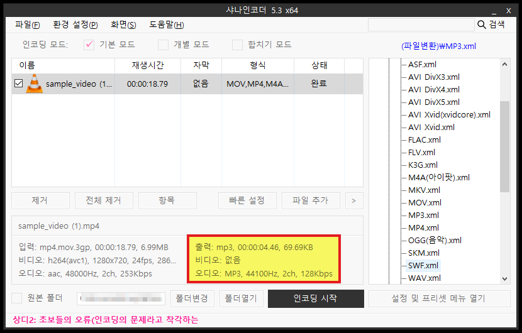Check the 원본 폴더 checkbox

point(17,298)
